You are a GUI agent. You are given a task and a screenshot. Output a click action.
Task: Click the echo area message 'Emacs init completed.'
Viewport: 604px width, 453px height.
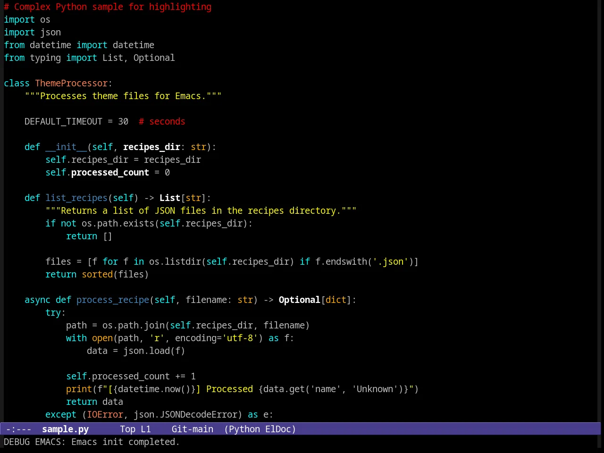click(125, 442)
